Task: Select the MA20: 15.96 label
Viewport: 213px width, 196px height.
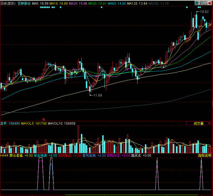Action: (78, 3)
